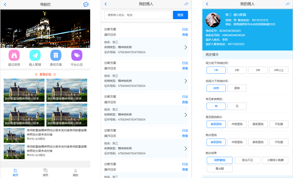Select 1年 for 视力低下持续时间
Screen dimensions: 293x178
pos(216,70)
